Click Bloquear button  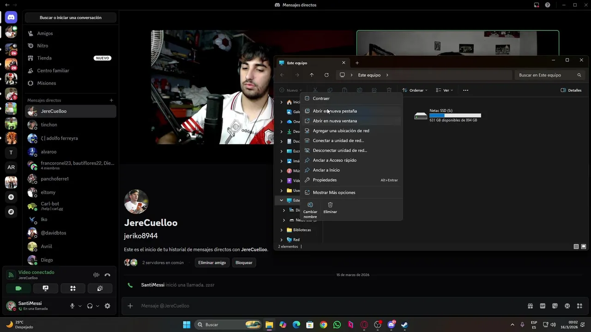point(244,262)
